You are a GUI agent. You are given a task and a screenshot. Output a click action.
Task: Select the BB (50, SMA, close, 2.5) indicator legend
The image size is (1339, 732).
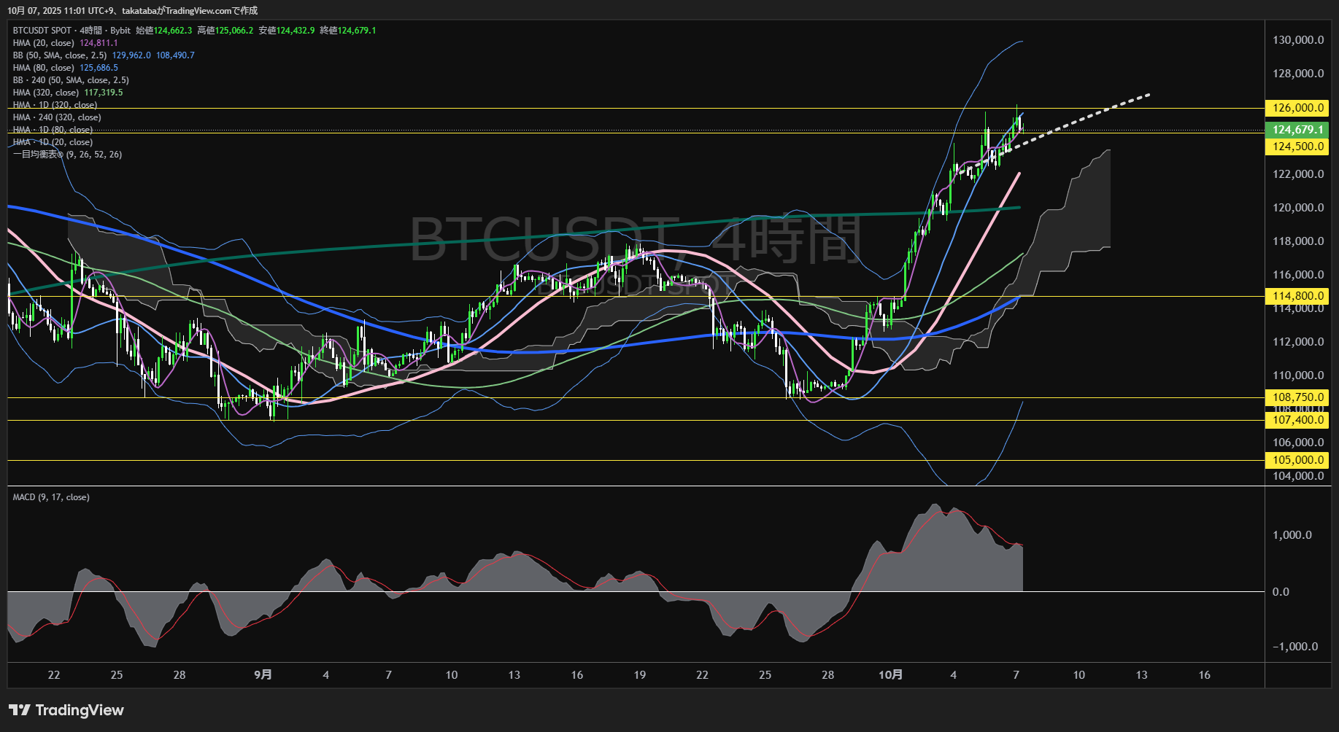[x=60, y=55]
